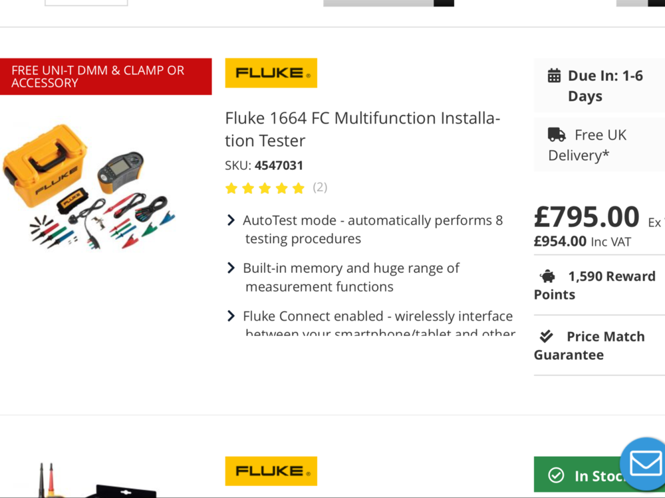Screen dimensions: 665x498
Task: Open the email chat bubble icon
Action: [x=644, y=463]
